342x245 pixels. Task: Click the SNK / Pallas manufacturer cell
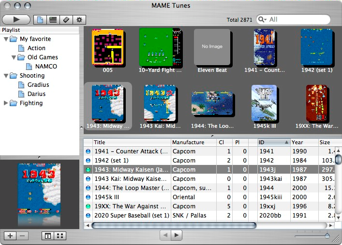(x=189, y=216)
